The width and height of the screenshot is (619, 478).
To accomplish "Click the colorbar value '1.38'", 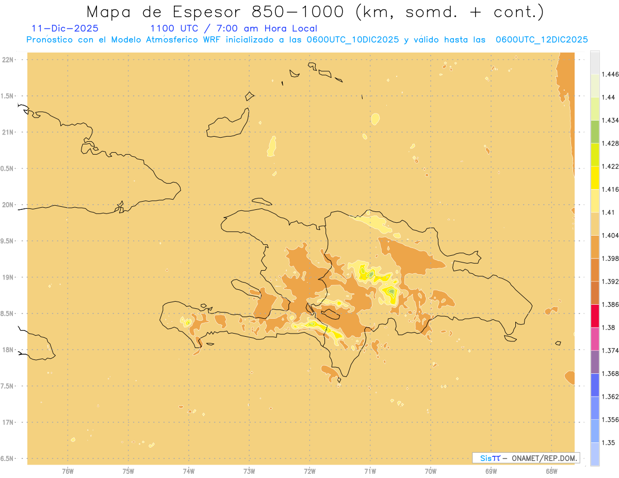I will [x=609, y=327].
